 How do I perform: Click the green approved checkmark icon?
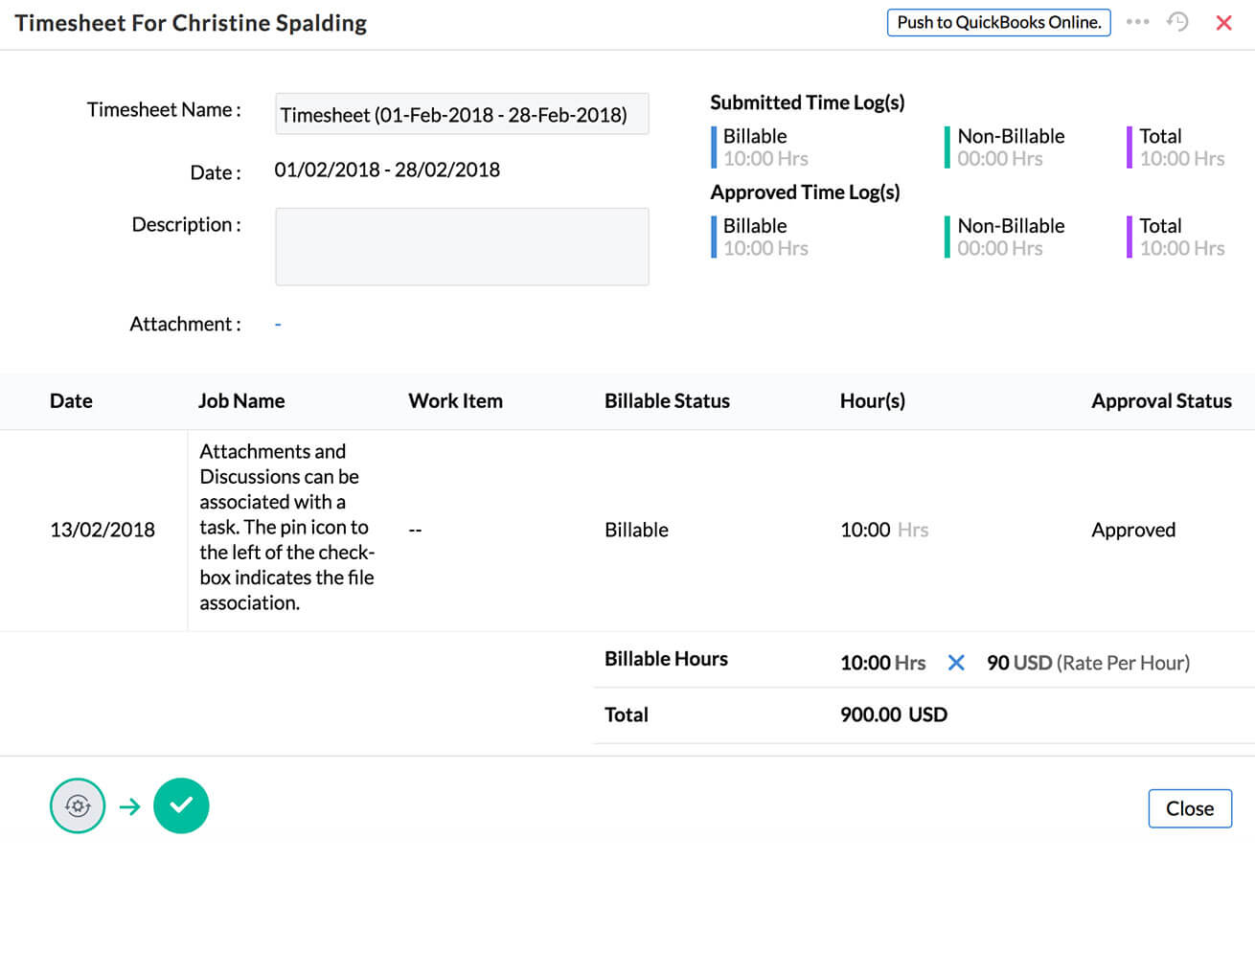pyautogui.click(x=181, y=806)
